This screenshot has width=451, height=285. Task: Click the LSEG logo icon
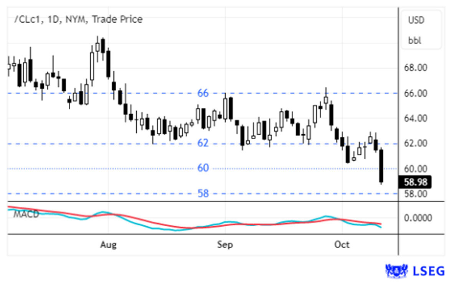pos(396,270)
